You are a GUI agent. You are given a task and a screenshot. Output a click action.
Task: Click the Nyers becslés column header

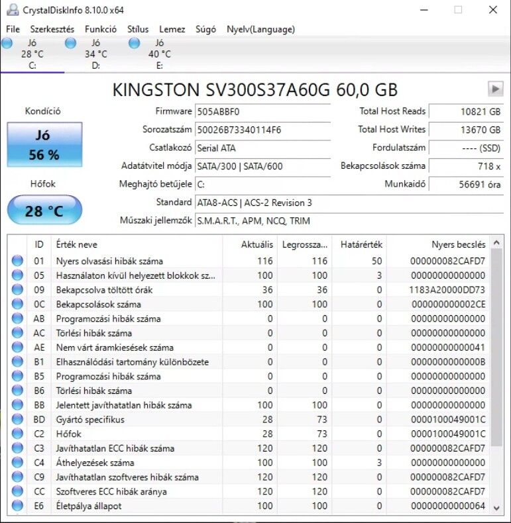click(438, 244)
